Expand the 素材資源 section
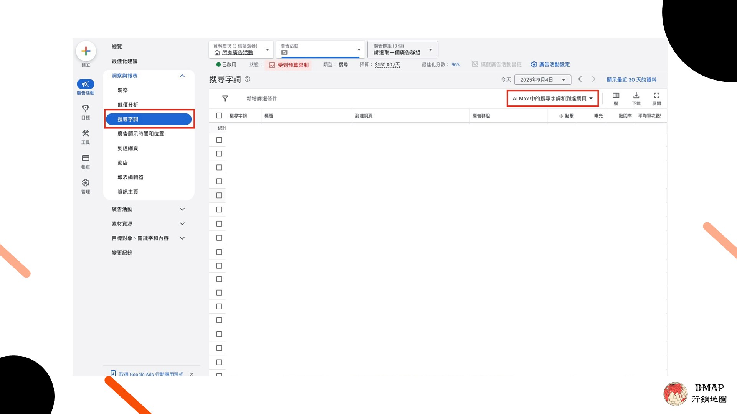The height and width of the screenshot is (414, 737). [x=149, y=224]
